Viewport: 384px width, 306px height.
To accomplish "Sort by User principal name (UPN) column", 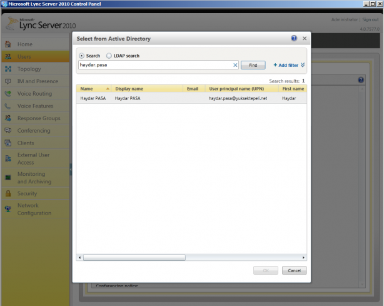I will point(241,89).
